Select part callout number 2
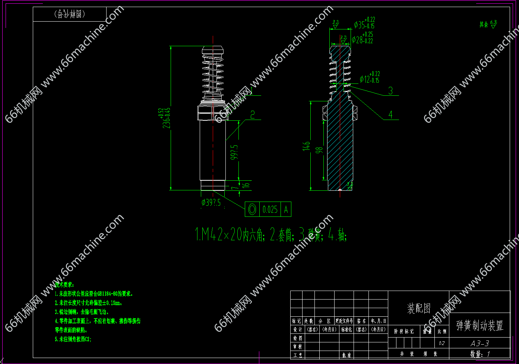This screenshot has width=519, height=364. pyautogui.click(x=253, y=114)
